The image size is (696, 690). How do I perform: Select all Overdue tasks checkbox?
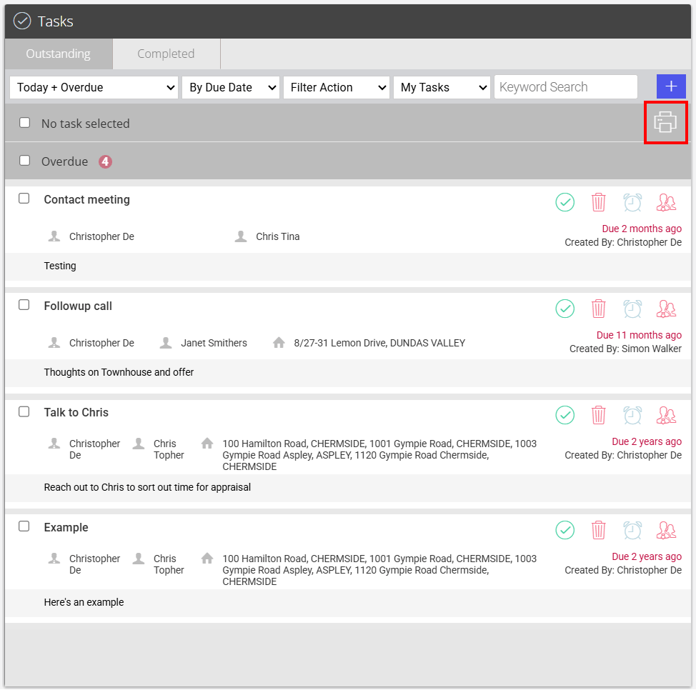coord(25,160)
